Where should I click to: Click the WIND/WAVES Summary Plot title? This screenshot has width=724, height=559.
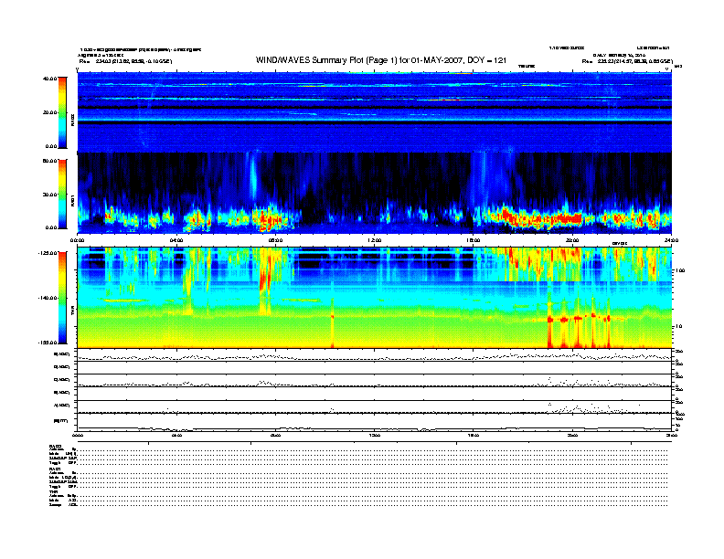[x=381, y=60]
